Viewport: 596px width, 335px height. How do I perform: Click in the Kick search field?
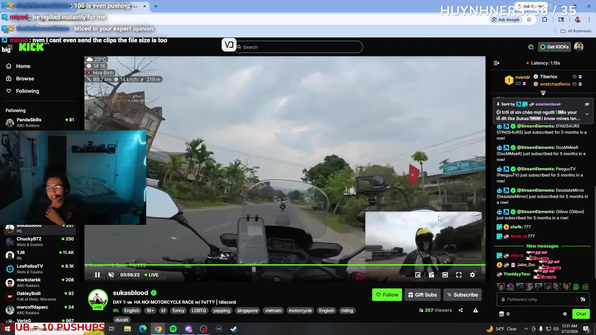tap(298, 47)
